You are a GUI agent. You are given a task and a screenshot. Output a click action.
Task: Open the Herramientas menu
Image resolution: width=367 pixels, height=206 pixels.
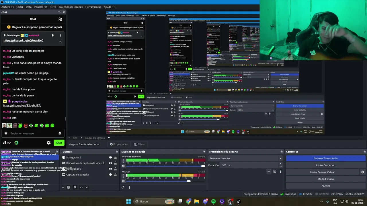coord(93,7)
